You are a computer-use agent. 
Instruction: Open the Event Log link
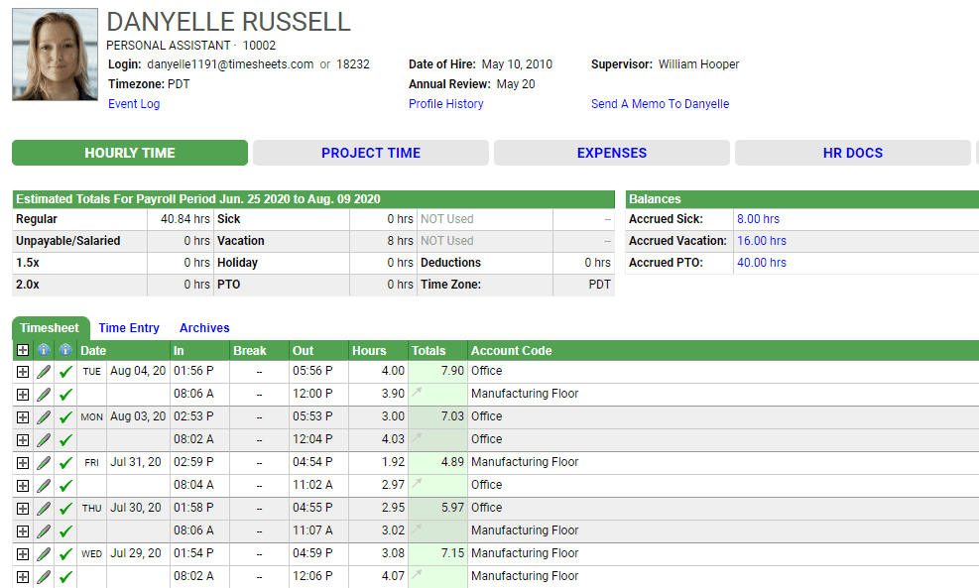click(x=134, y=104)
